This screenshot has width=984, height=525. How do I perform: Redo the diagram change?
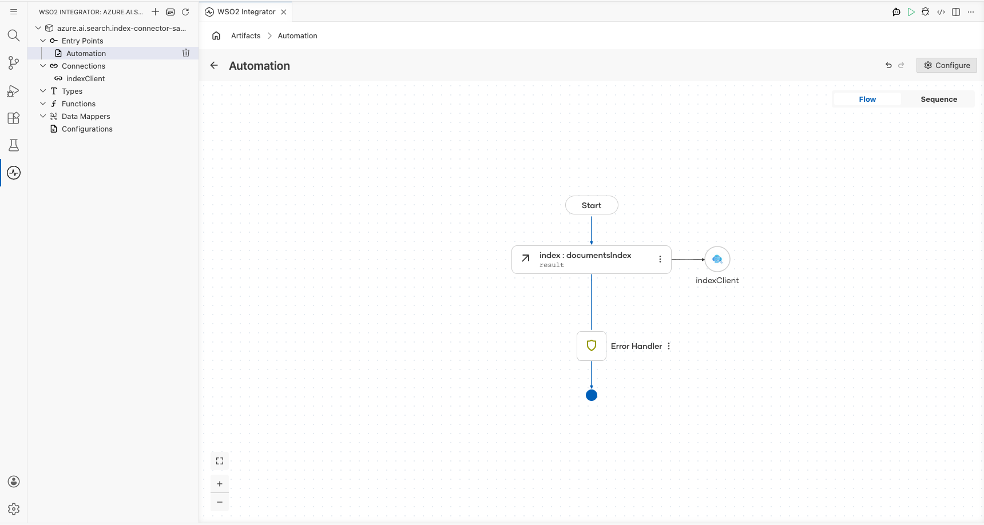coord(901,65)
